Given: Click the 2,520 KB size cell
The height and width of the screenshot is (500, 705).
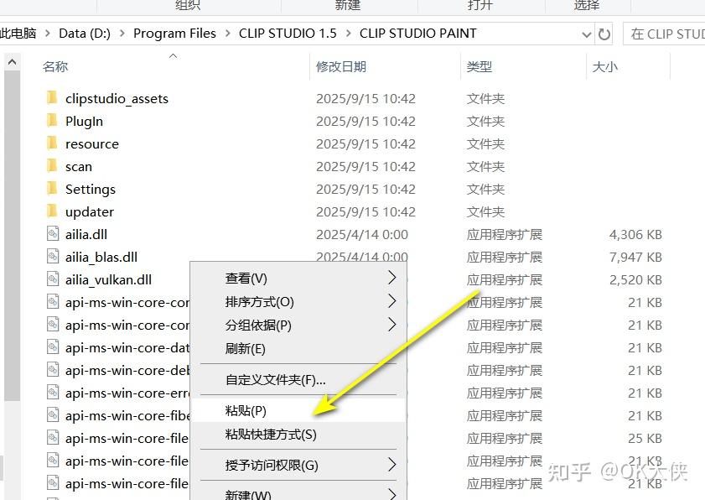Looking at the screenshot, I should 635,280.
